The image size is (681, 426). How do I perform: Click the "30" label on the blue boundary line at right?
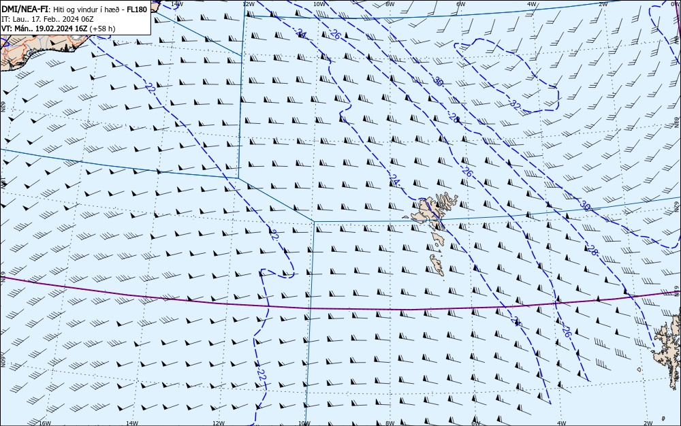(585, 206)
